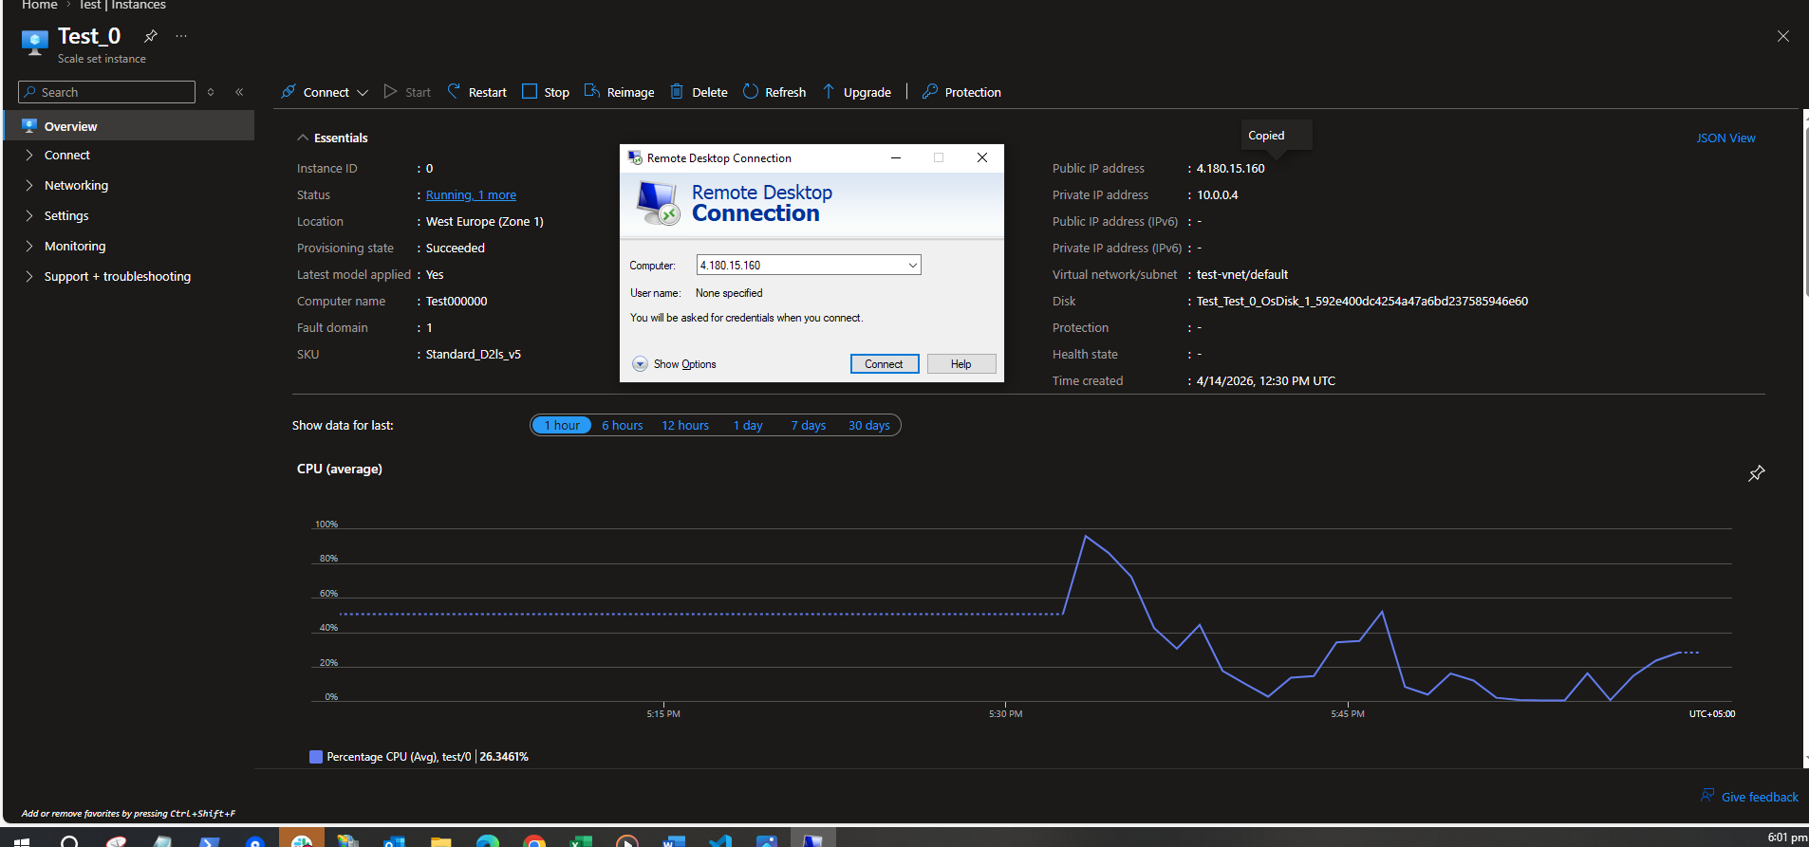1809x847 pixels.
Task: Expand Show Options in Remote Desktop
Action: 674,364
